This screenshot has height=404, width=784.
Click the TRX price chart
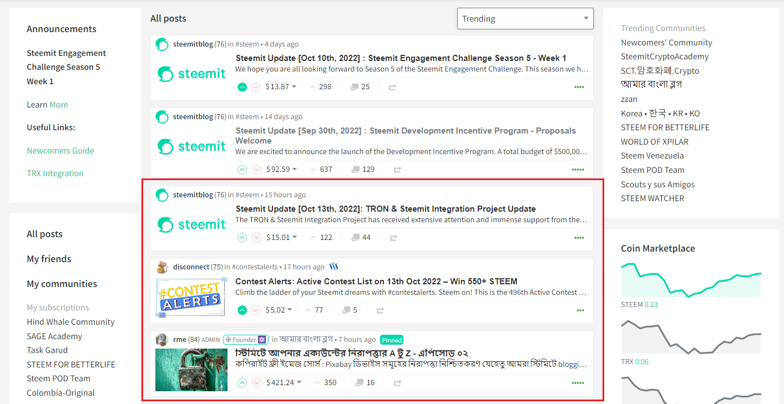(x=691, y=337)
